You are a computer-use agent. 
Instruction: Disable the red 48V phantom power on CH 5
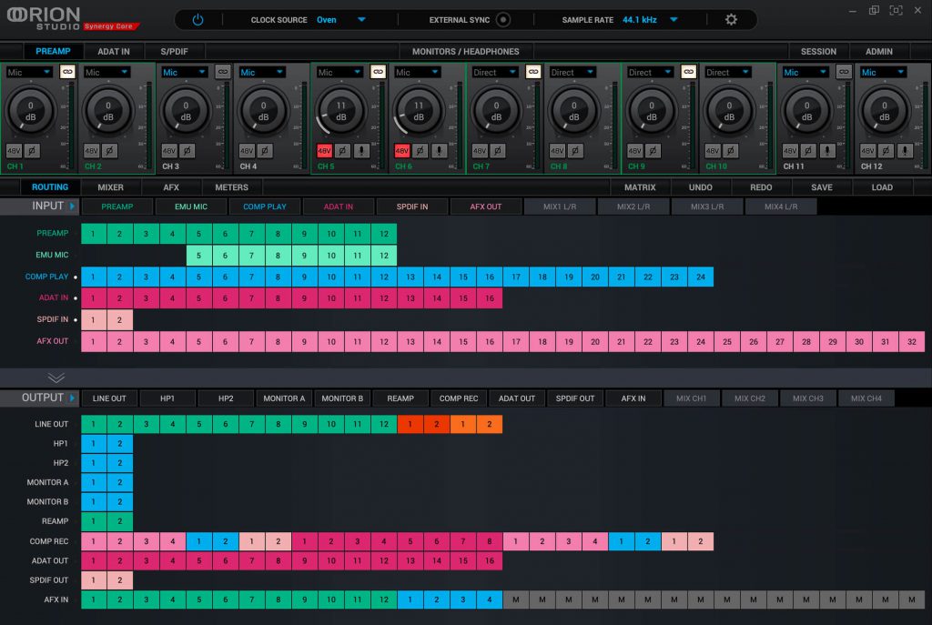click(x=323, y=150)
